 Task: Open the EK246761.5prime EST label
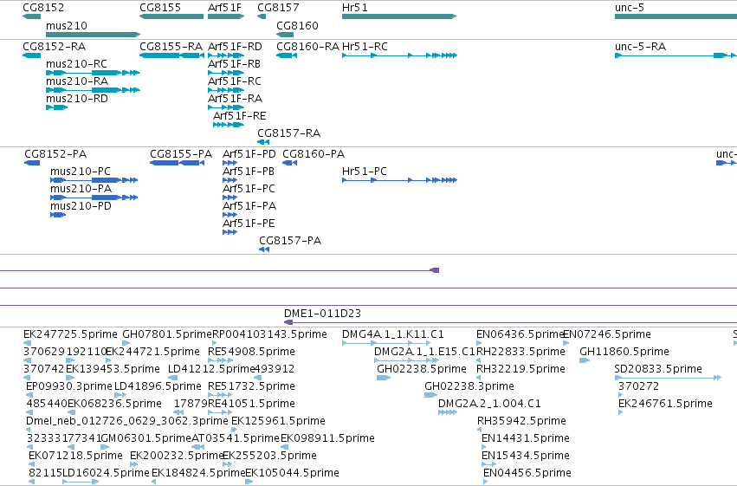[665, 404]
